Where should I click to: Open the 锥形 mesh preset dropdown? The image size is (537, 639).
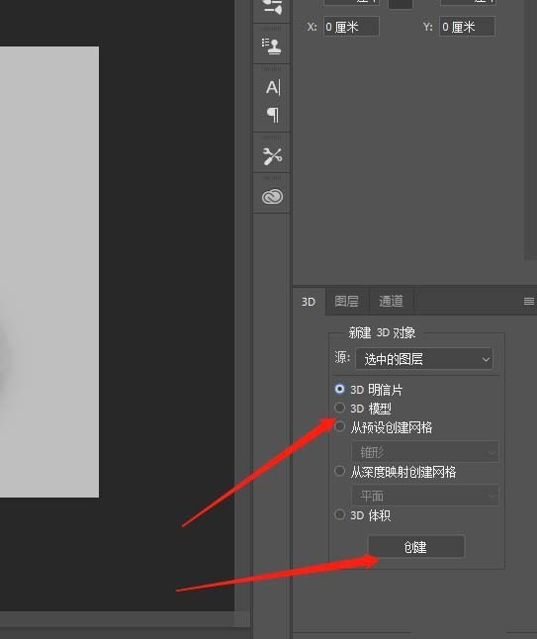[x=425, y=451]
